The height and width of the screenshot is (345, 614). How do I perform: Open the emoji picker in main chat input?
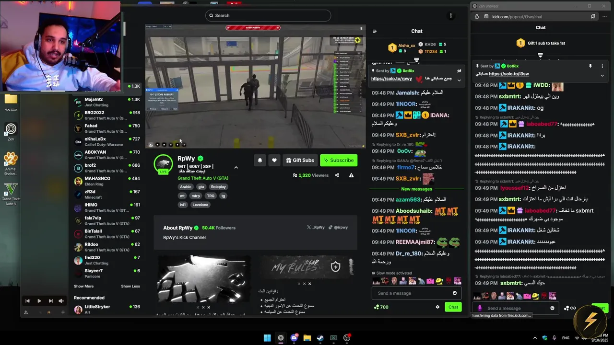(455, 293)
